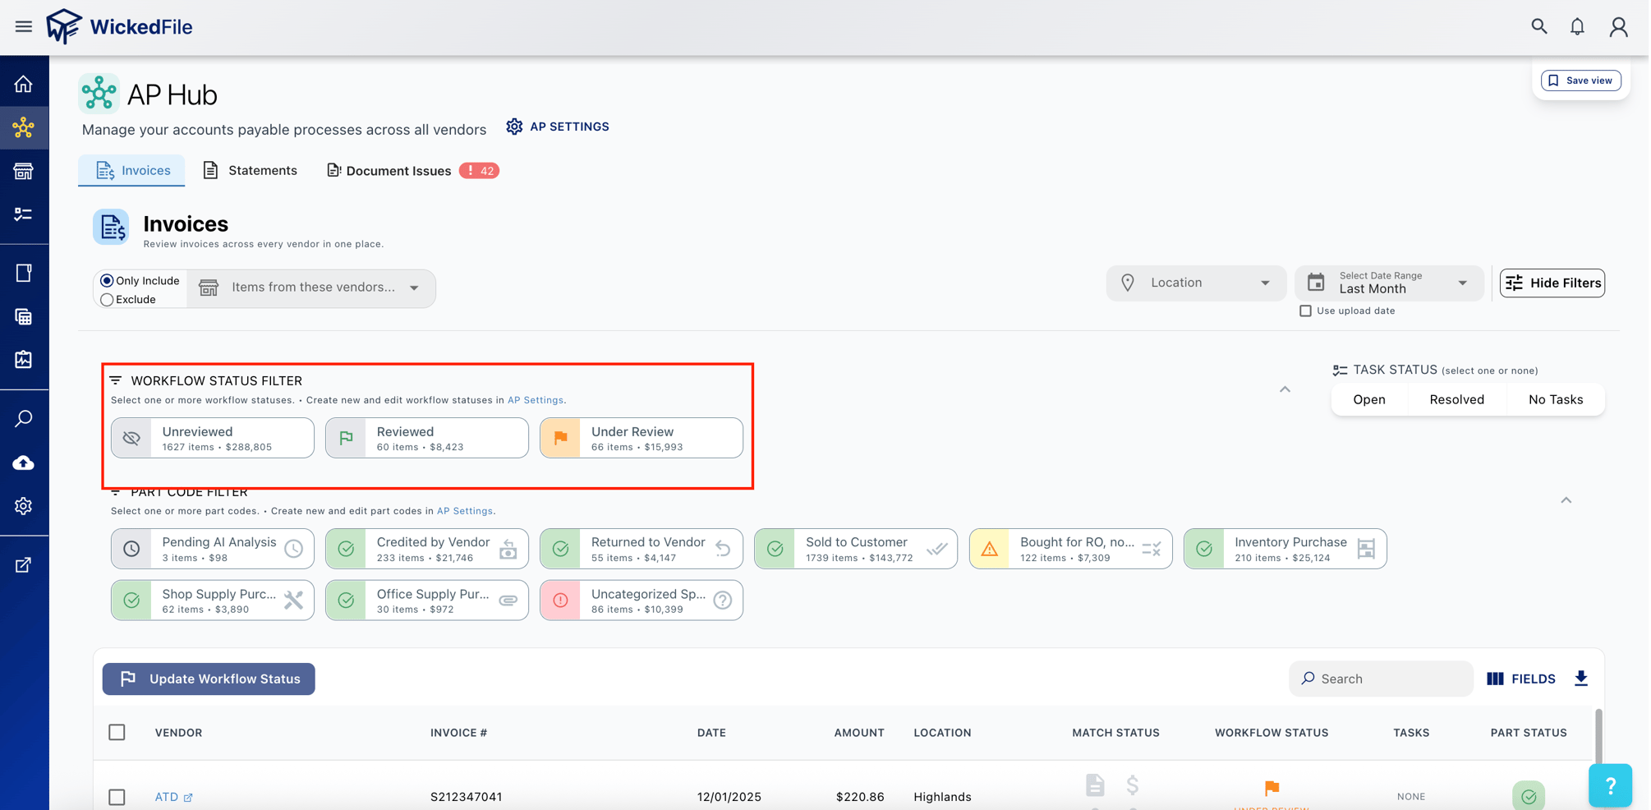Screen dimensions: 1651x810
Task: Open the Document Issues tab
Action: pos(412,170)
